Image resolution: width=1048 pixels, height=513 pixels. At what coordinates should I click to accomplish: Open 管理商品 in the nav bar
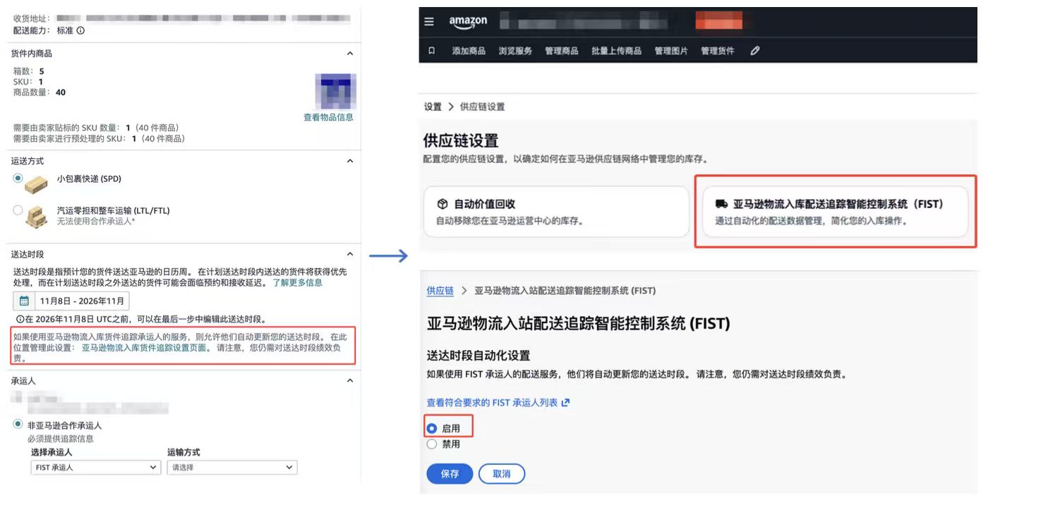click(x=562, y=51)
